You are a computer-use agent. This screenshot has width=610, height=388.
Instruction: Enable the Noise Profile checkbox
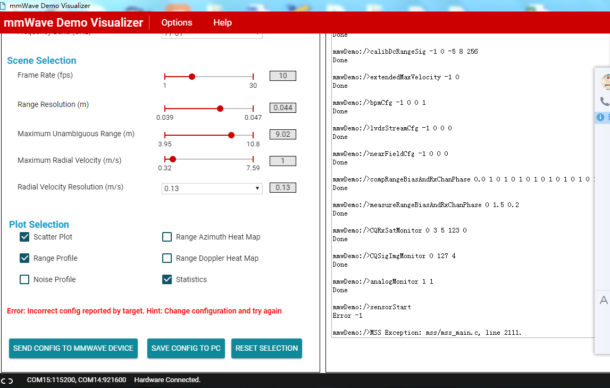point(24,279)
